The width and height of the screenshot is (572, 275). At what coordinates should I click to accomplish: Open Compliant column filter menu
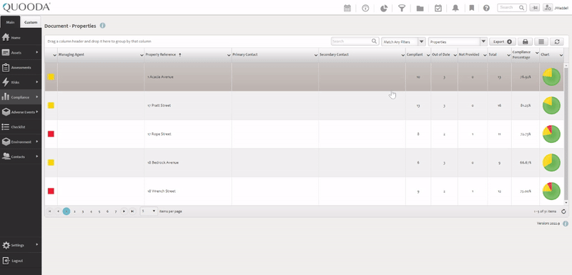pyautogui.click(x=428, y=55)
